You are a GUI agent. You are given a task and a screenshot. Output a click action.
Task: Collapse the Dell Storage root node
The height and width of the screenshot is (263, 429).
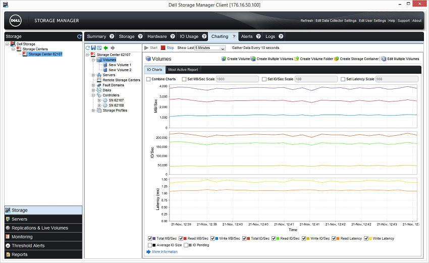point(7,44)
